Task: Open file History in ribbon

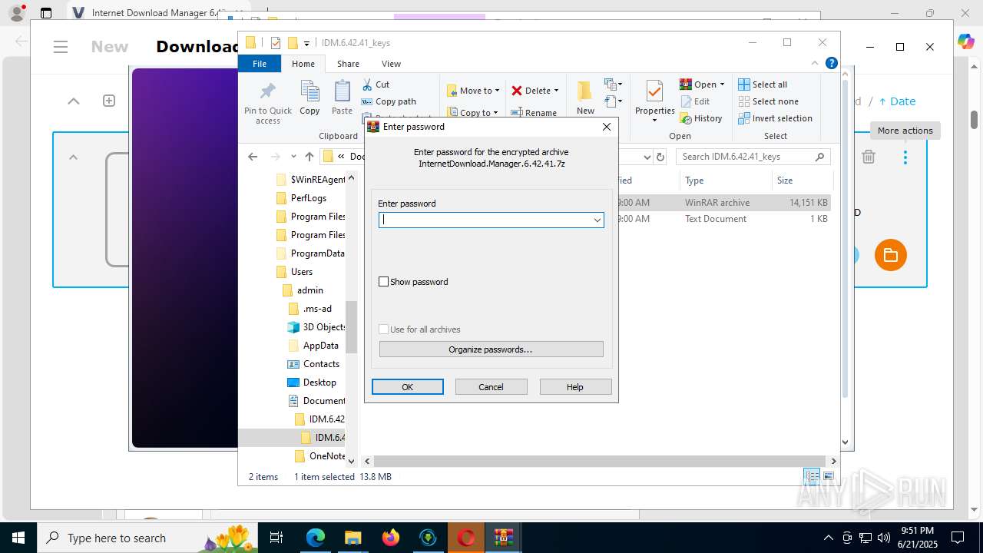Action: [701, 118]
